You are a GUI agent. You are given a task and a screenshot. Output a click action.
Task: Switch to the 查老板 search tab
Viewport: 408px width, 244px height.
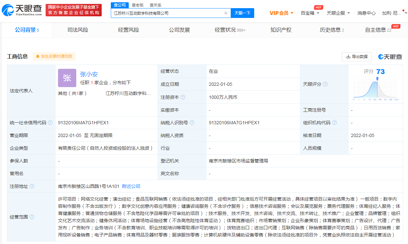[x=138, y=5]
